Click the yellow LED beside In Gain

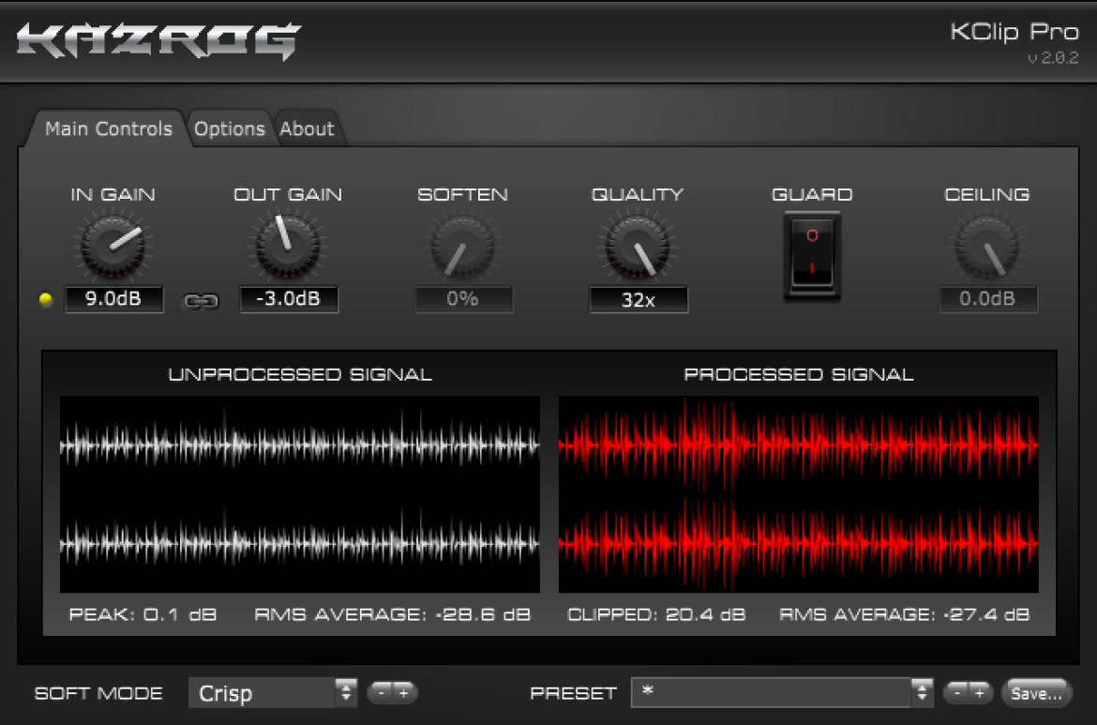click(46, 299)
